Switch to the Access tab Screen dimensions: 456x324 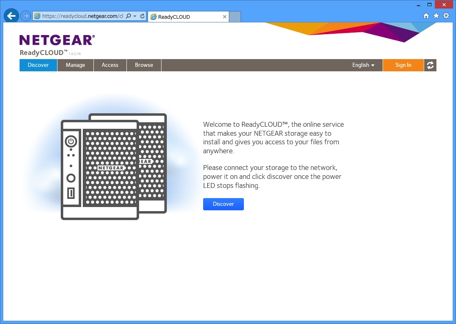(x=110, y=65)
